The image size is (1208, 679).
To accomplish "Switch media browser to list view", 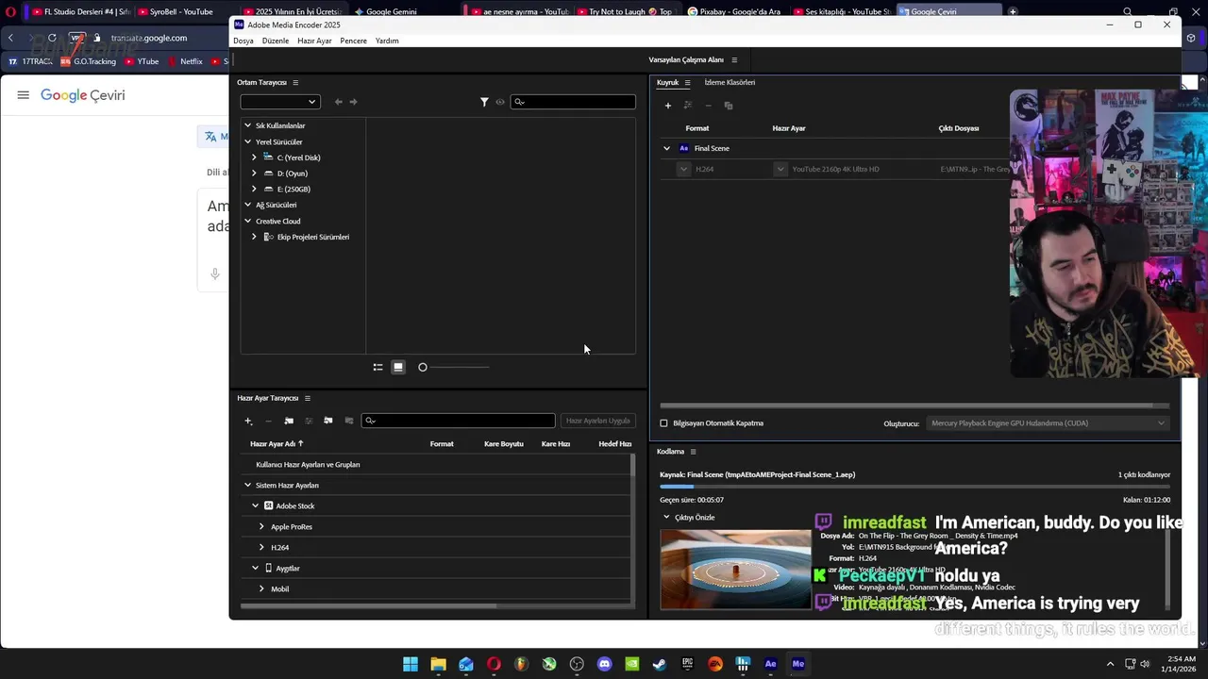I will tap(377, 367).
